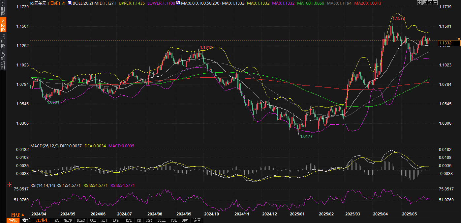Click the orange 【日线】 period label in the header
Viewport: 461px width, 223px height.
54,3
